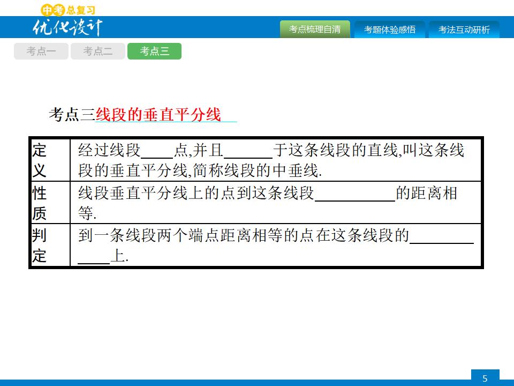Image resolution: width=514 pixels, height=386 pixels.
Task: Select the green 考点三 button
Action: coord(154,51)
